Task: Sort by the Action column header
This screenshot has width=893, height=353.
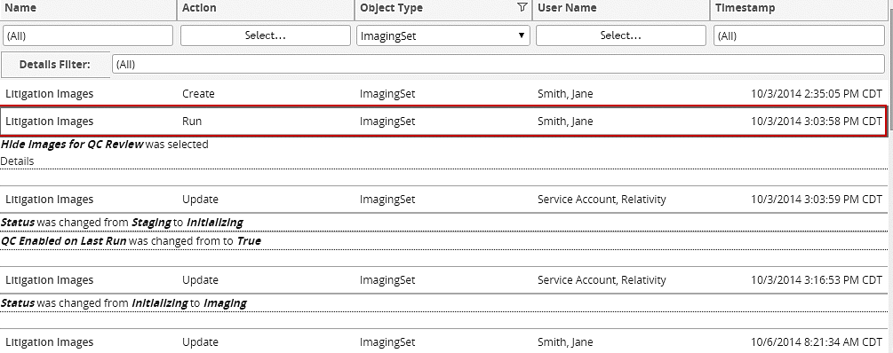Action: tap(199, 8)
